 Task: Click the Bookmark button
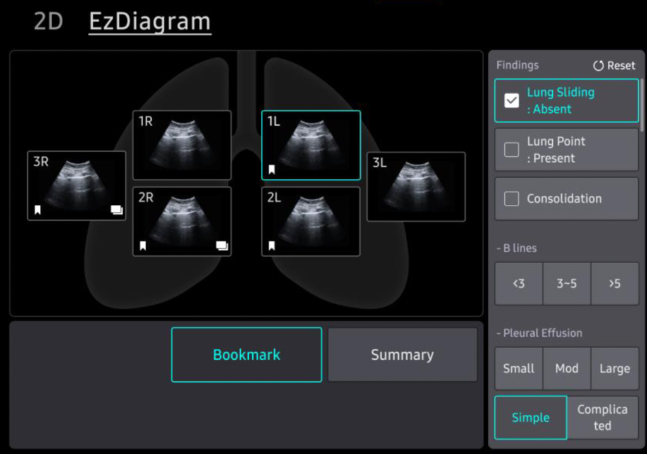(247, 355)
